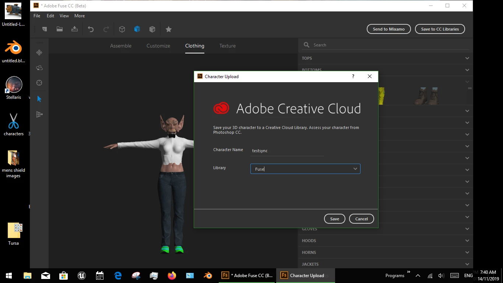The image size is (503, 283).
Task: Click the undo arrow in toolbar
Action: pos(91,29)
